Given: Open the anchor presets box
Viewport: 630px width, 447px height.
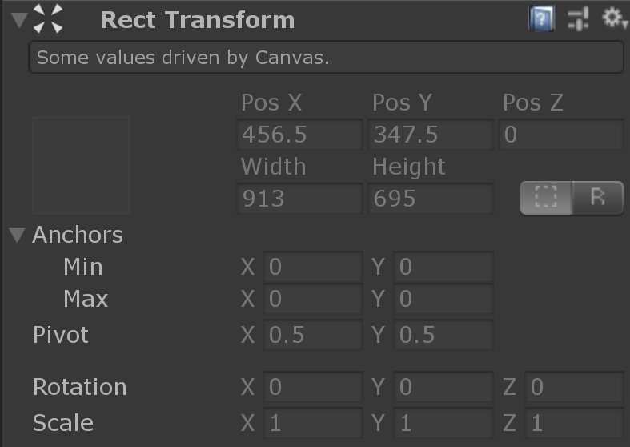Looking at the screenshot, I should pyautogui.click(x=81, y=166).
